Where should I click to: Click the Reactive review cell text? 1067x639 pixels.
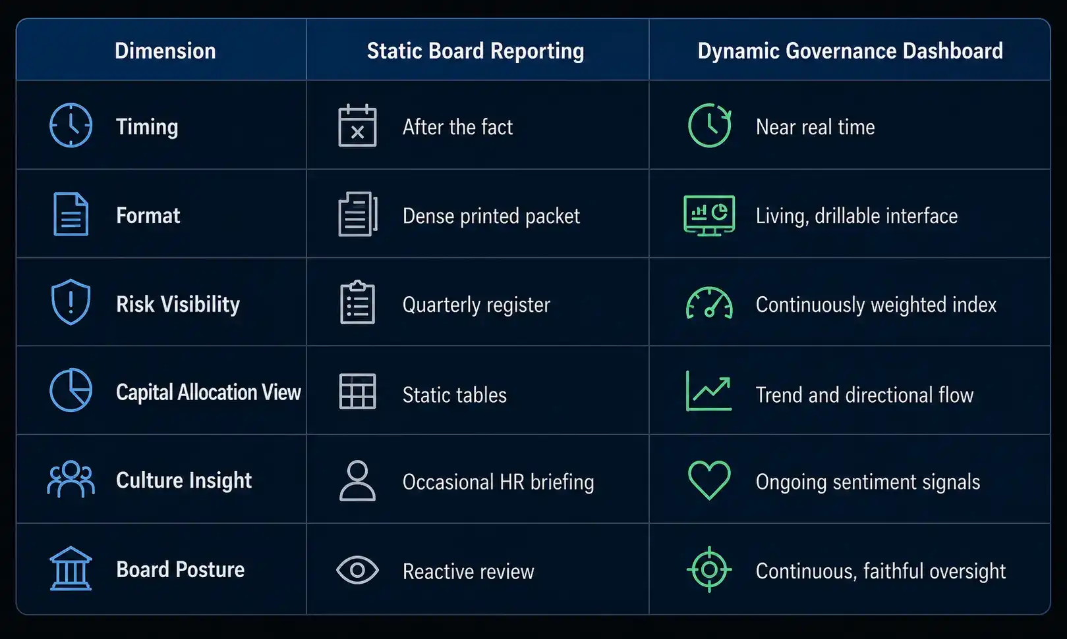[468, 571]
